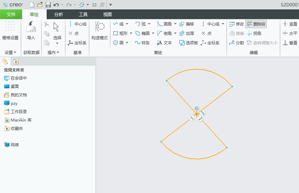Click 水平 horizontal constraint

pyautogui.click(x=290, y=33)
